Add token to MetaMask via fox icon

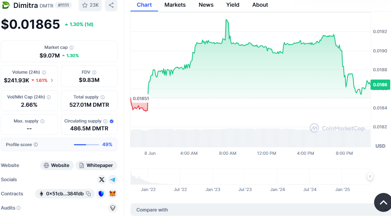(113, 194)
